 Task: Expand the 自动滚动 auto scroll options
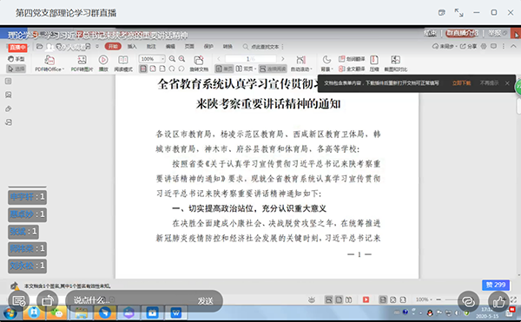tap(301, 63)
